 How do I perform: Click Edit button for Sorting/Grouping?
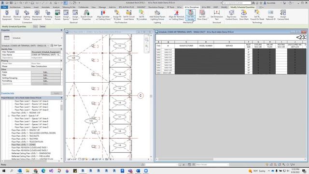point(46,78)
